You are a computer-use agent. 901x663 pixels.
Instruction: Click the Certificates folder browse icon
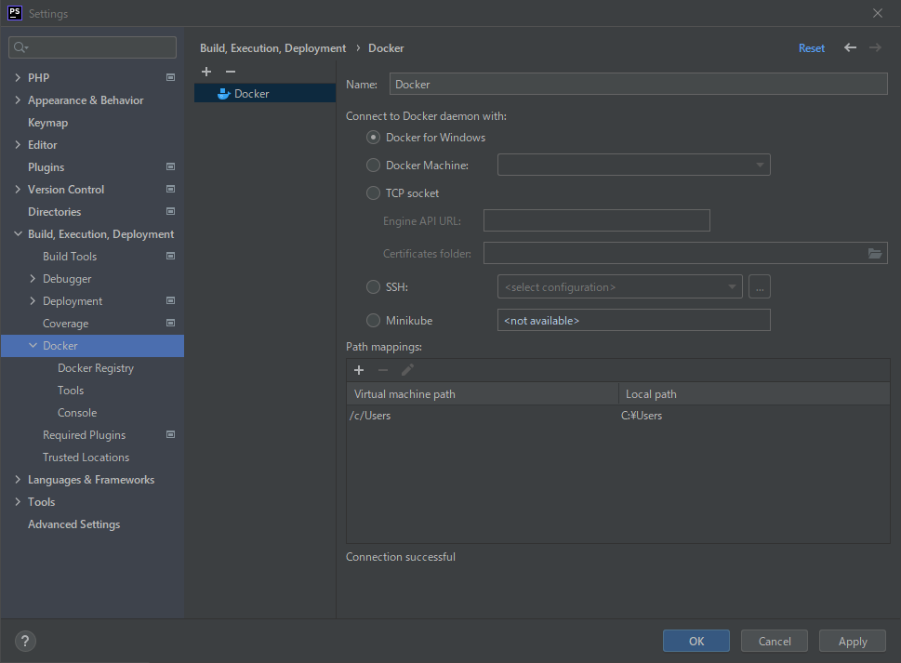(874, 253)
